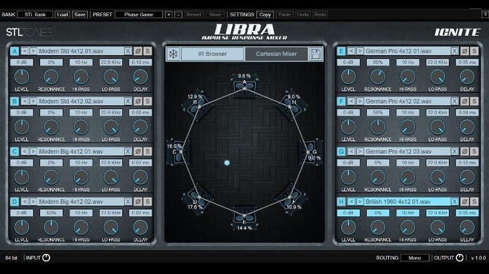Click the snowflake freeze icon
The width and height of the screenshot is (489, 274).
[x=173, y=54]
